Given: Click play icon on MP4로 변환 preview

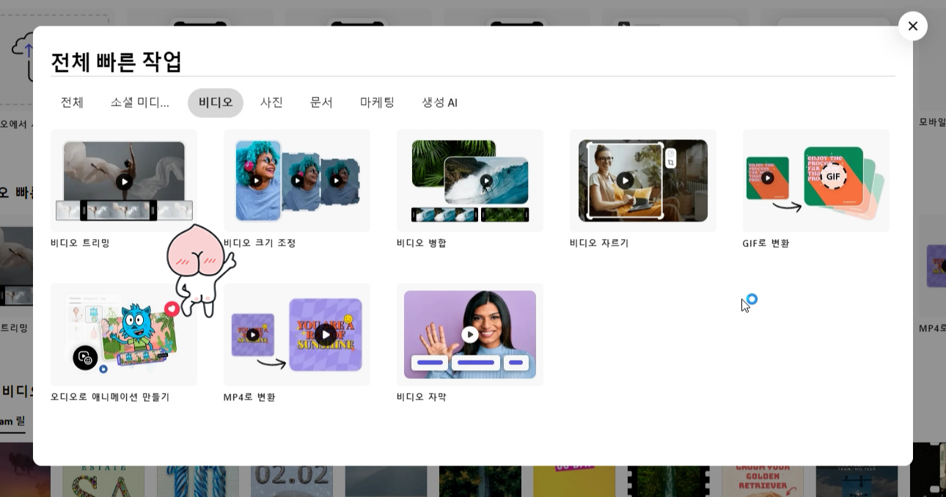Looking at the screenshot, I should 326,334.
